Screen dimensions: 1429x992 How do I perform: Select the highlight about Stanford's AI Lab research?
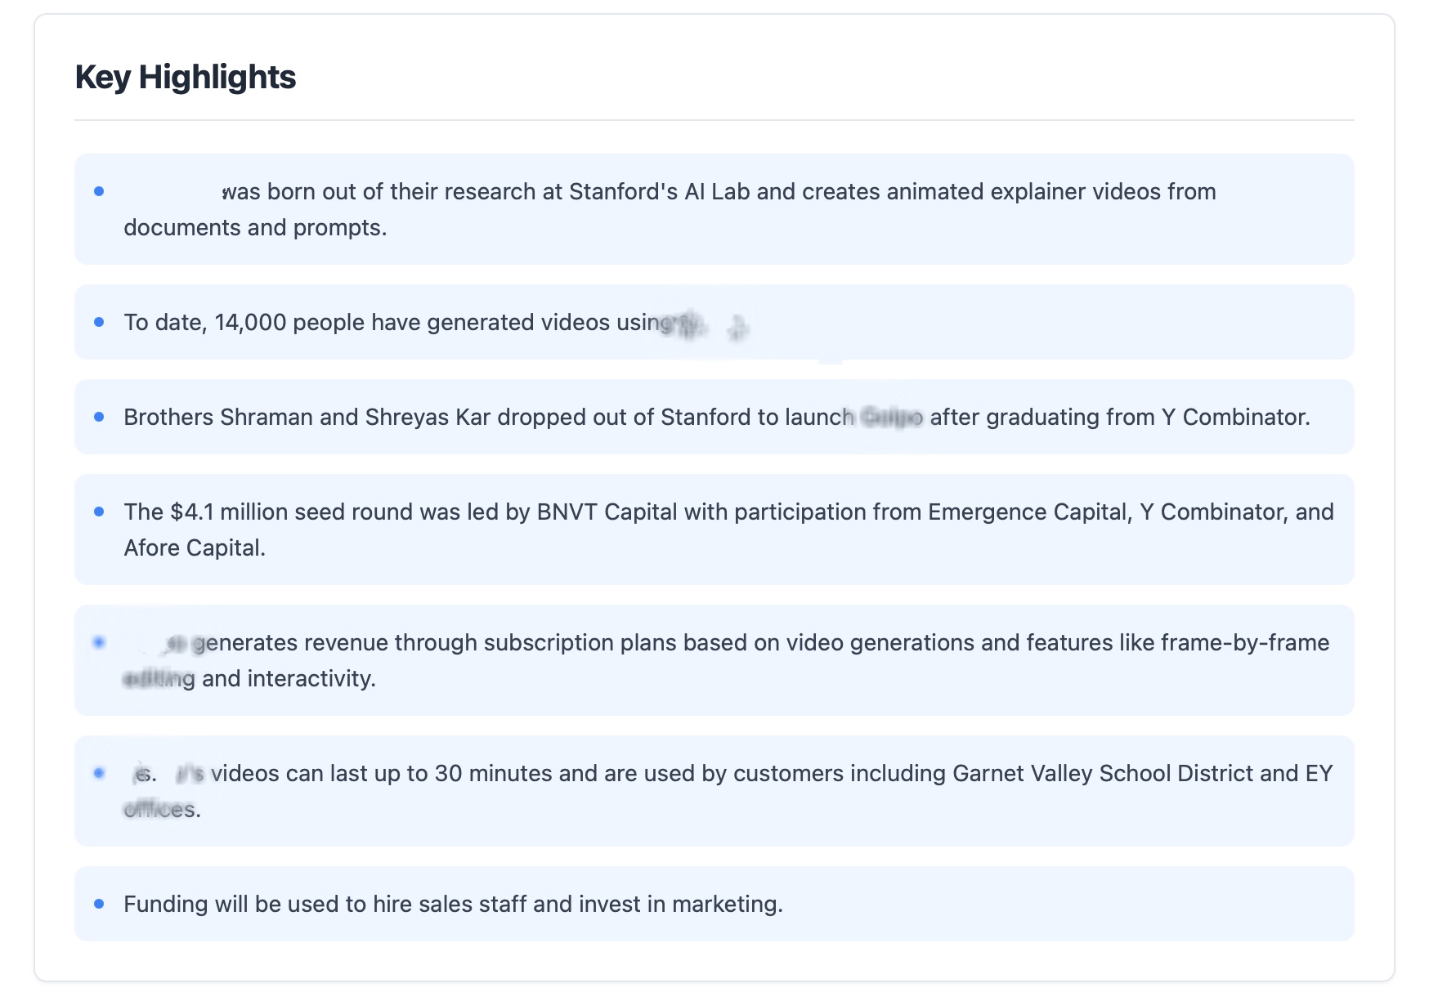tap(714, 209)
